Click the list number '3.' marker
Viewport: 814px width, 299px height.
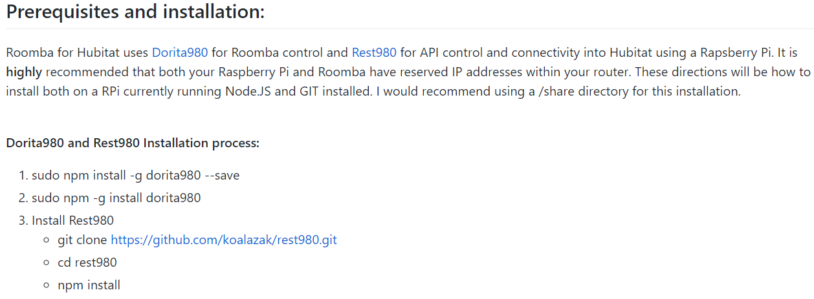coord(23,220)
